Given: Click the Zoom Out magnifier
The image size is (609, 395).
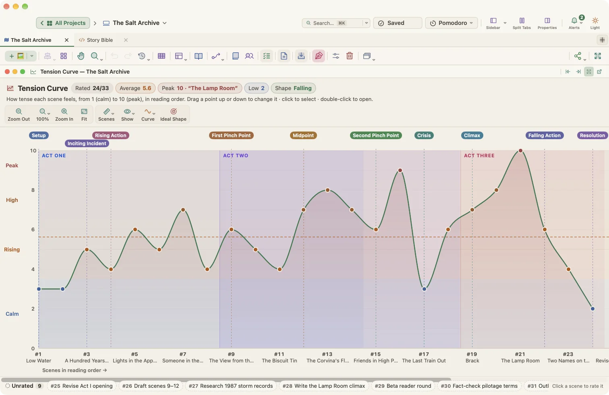Looking at the screenshot, I should [x=19, y=115].
